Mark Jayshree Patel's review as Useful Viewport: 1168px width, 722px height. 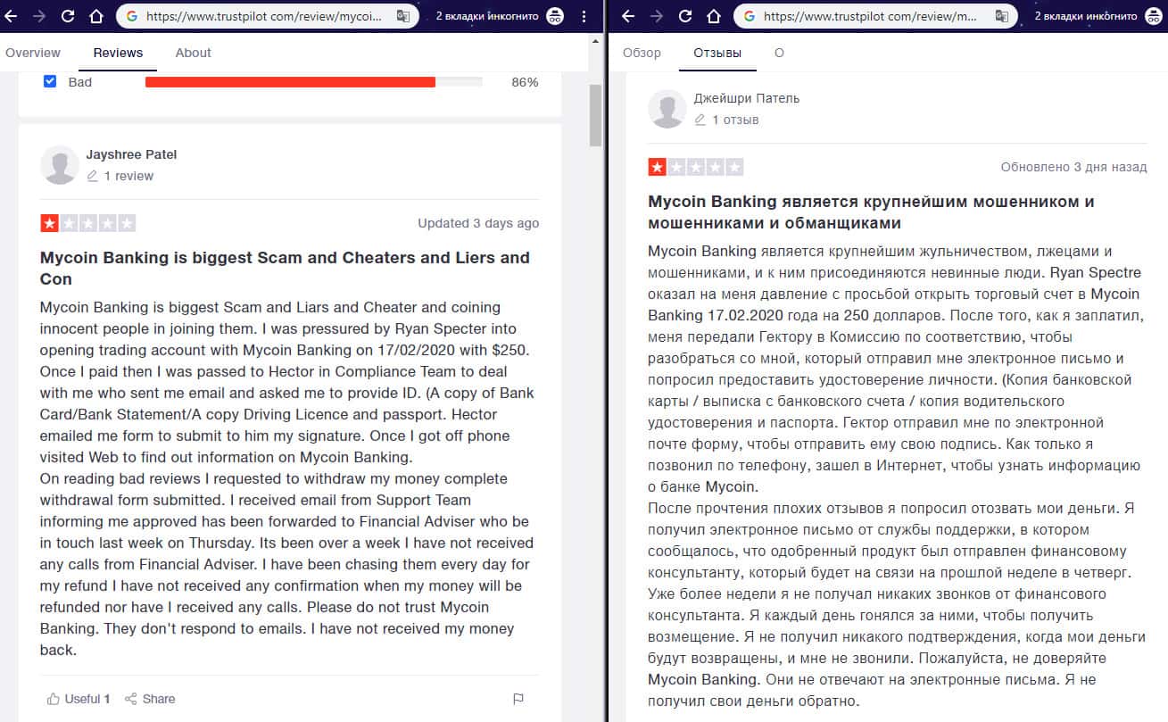79,699
